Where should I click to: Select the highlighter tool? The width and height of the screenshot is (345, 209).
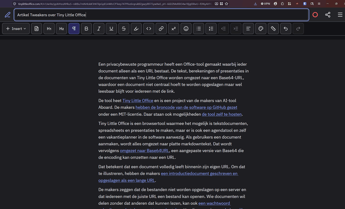coord(136,28)
